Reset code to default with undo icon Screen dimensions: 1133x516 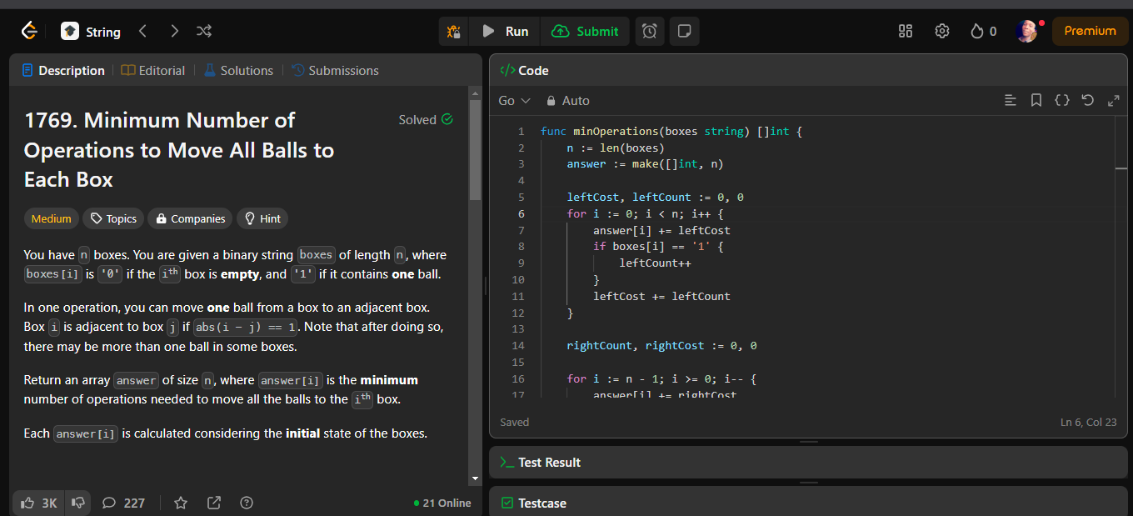tap(1087, 101)
